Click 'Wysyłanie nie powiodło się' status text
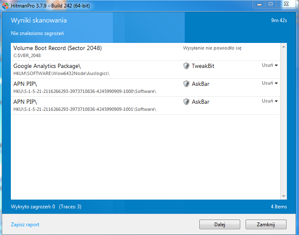 pos(212,48)
